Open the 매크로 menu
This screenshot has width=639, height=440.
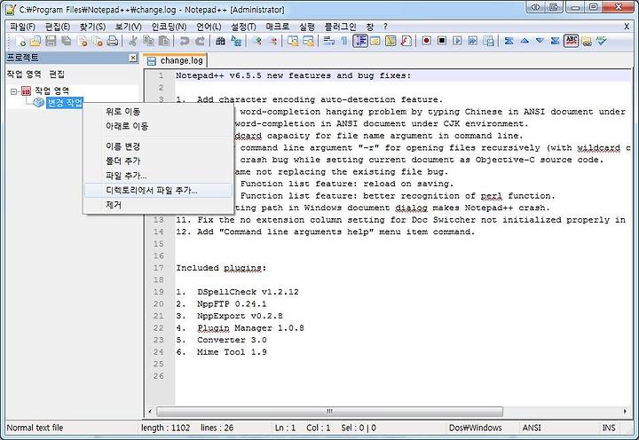(278, 27)
